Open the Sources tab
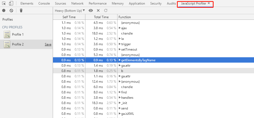 point(60,3)
